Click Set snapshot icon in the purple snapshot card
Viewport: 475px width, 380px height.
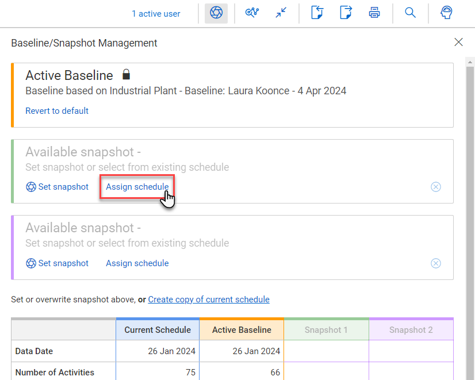point(30,263)
